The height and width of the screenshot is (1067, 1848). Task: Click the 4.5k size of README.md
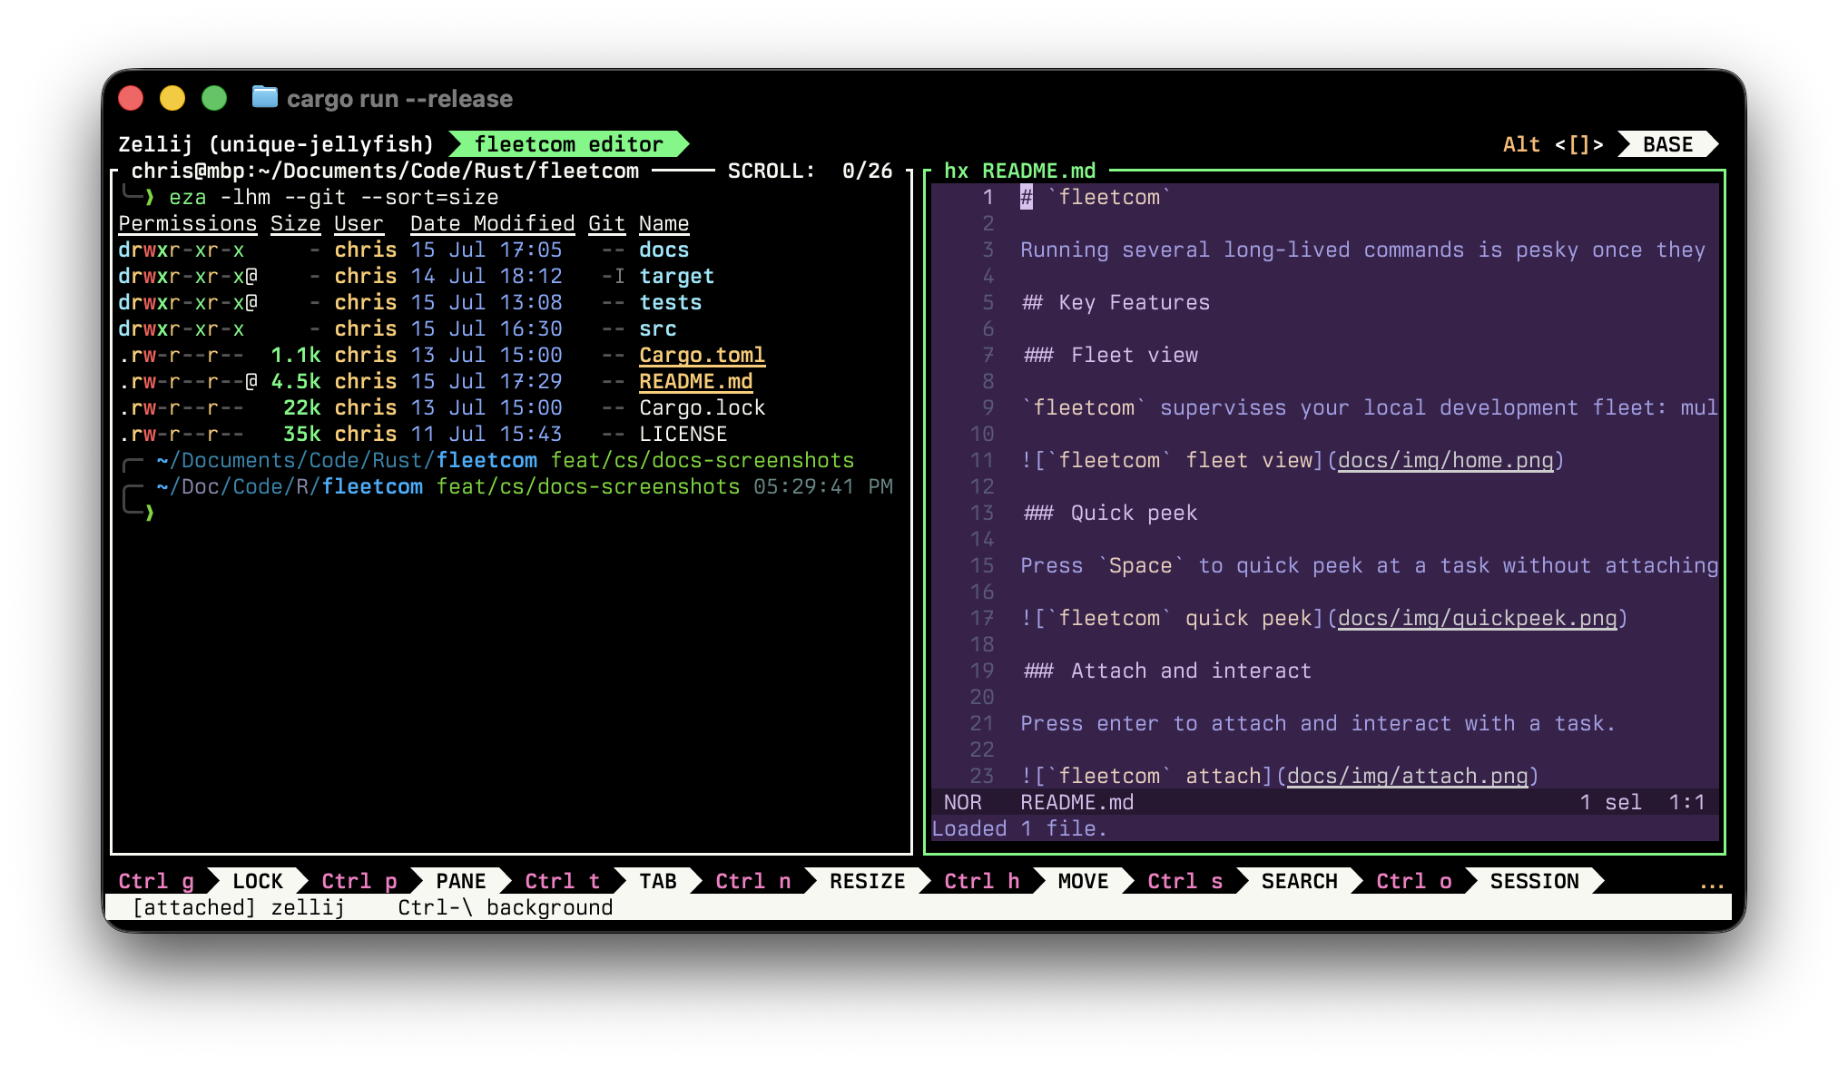(295, 381)
